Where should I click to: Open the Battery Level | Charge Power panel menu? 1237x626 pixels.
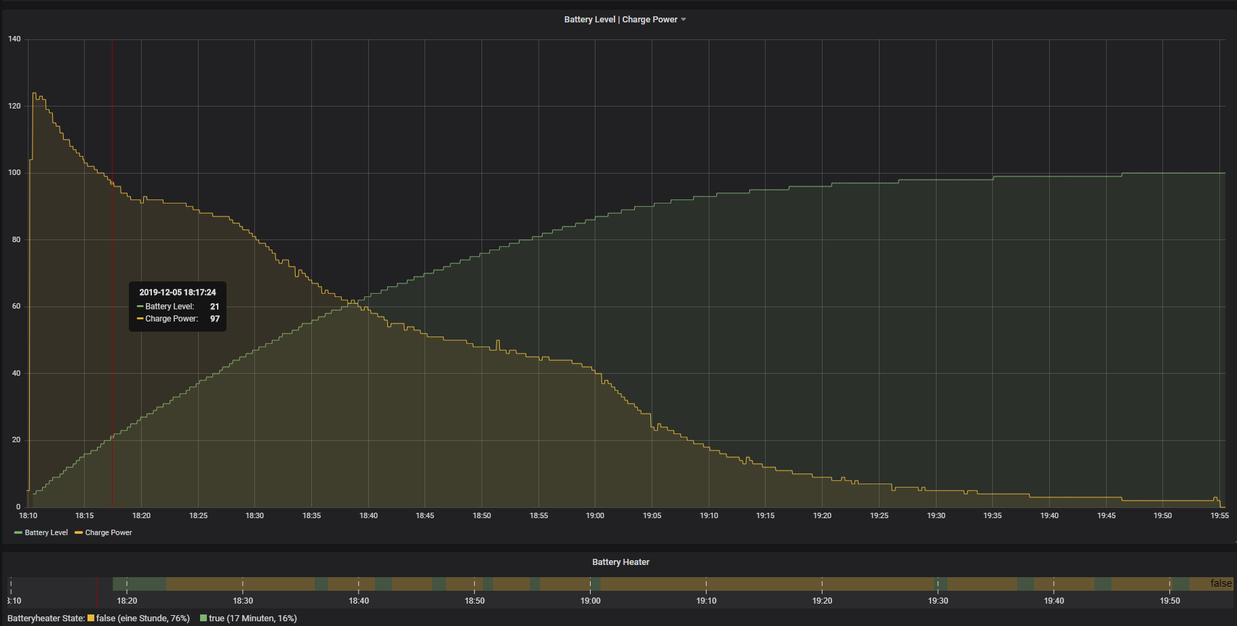pyautogui.click(x=625, y=20)
